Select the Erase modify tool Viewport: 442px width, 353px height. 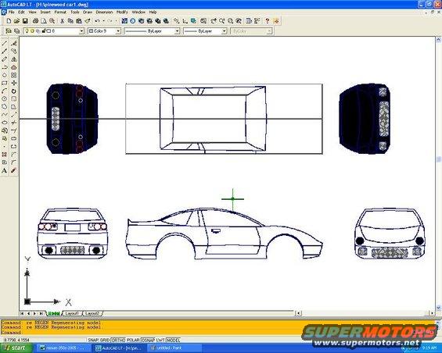tap(14, 43)
